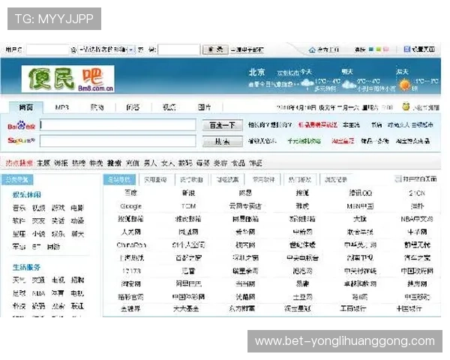
Task: Click 女人 in hot search bar
Action: [x=167, y=163]
